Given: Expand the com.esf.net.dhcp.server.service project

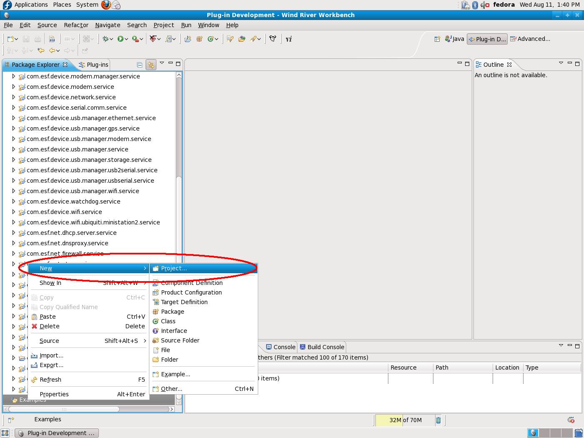Looking at the screenshot, I should coord(13,233).
